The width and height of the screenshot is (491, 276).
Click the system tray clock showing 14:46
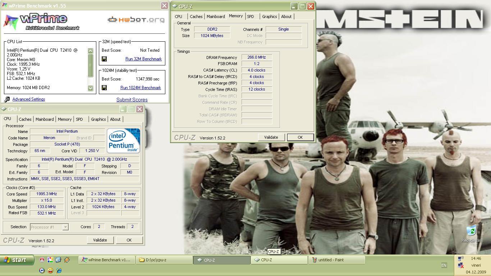coord(476,258)
